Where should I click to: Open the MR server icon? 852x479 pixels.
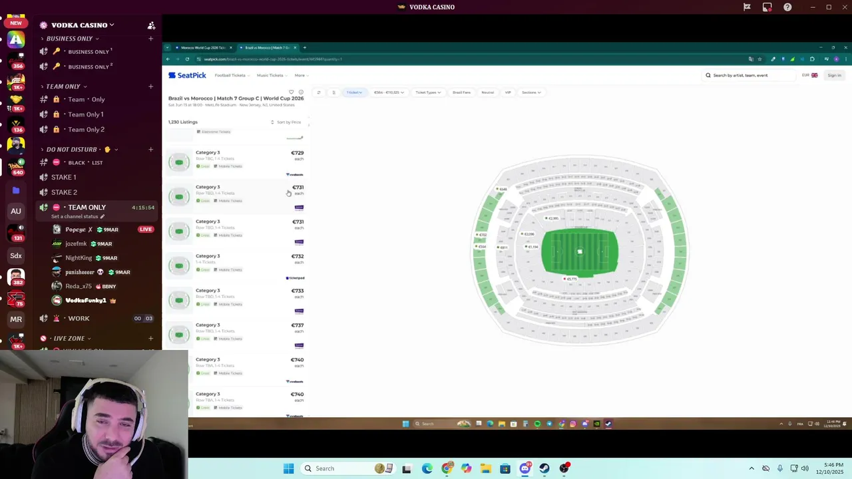pyautogui.click(x=16, y=319)
